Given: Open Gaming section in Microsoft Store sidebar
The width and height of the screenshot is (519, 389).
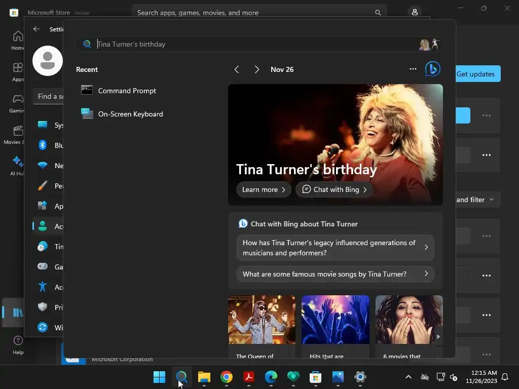Looking at the screenshot, I should pos(17,103).
